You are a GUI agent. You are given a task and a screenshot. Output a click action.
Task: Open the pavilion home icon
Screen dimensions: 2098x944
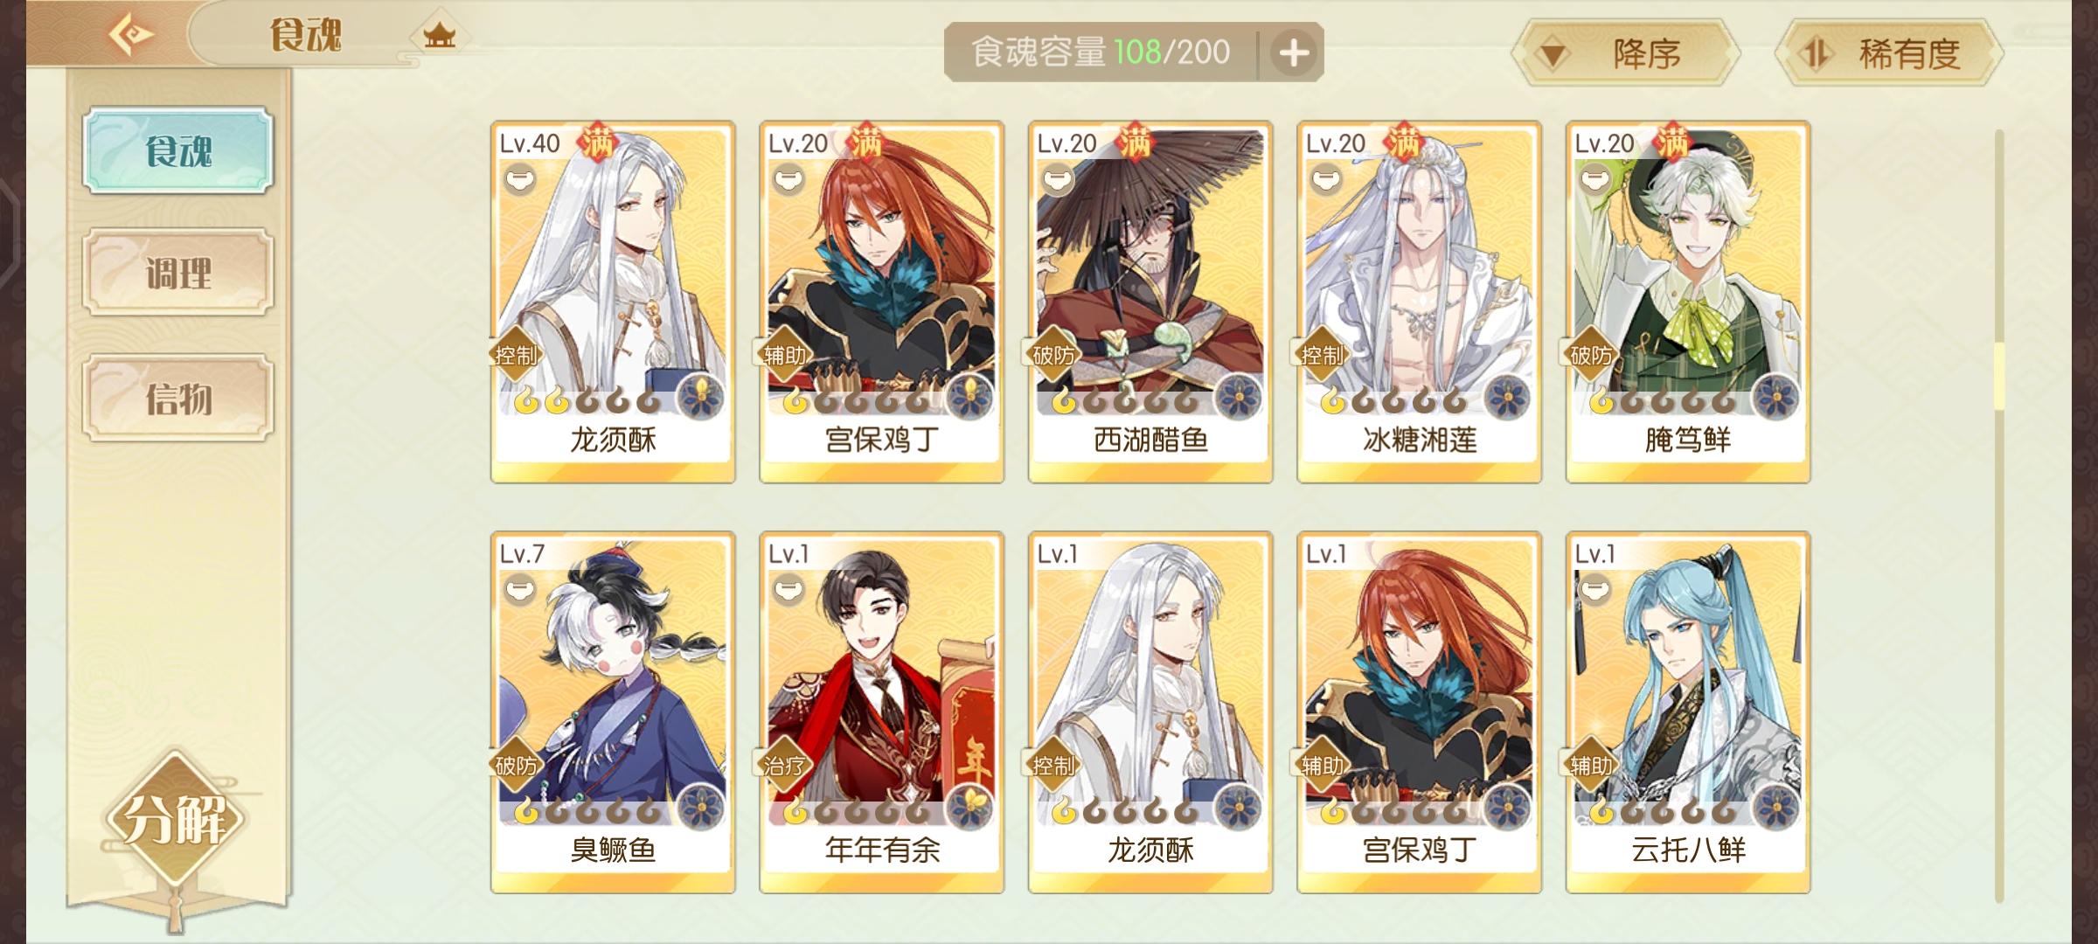tap(439, 36)
